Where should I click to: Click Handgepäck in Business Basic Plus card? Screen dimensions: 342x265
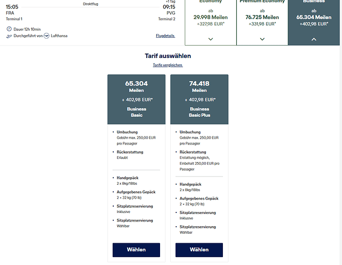[x=190, y=184]
